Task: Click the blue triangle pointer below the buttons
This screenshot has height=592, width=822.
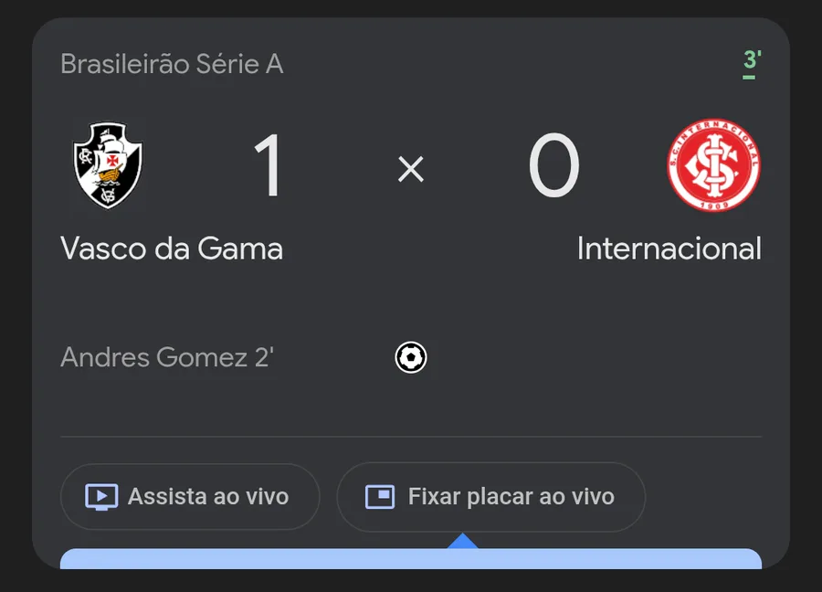Action: [x=464, y=541]
